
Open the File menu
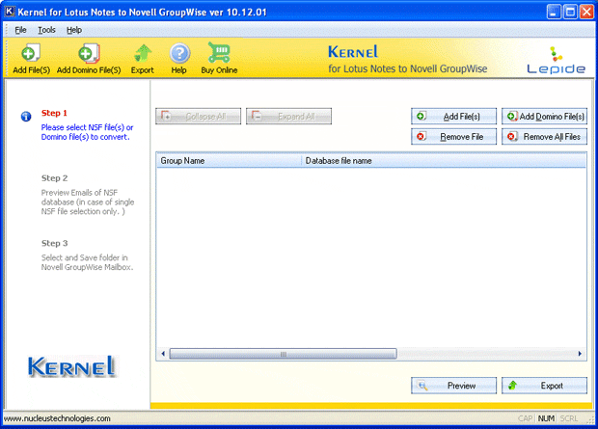[x=20, y=30]
